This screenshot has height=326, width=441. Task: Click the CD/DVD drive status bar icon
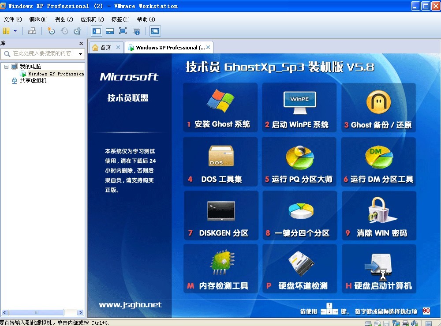coord(377,323)
